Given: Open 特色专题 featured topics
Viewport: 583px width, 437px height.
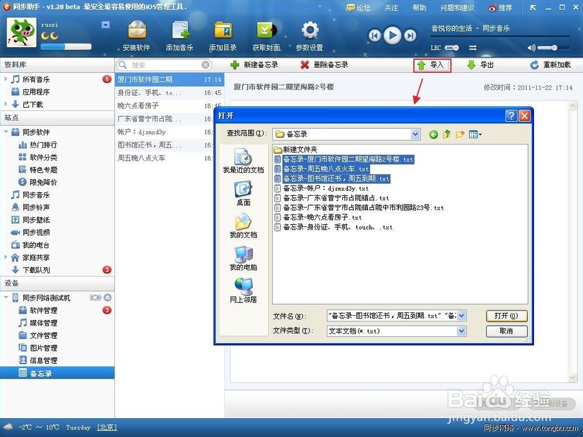Looking at the screenshot, I should pos(43,170).
